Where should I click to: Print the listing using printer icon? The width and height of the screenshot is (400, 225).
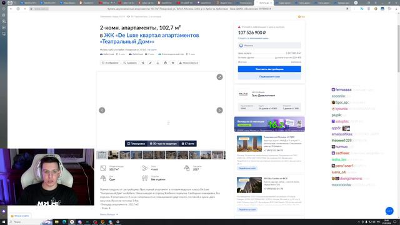[165, 62]
